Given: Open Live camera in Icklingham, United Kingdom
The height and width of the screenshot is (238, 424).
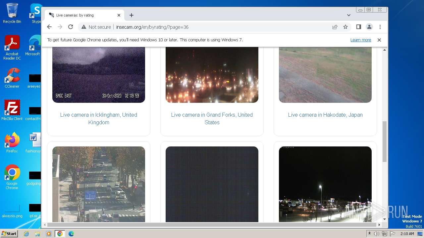Looking at the screenshot, I should [x=99, y=118].
